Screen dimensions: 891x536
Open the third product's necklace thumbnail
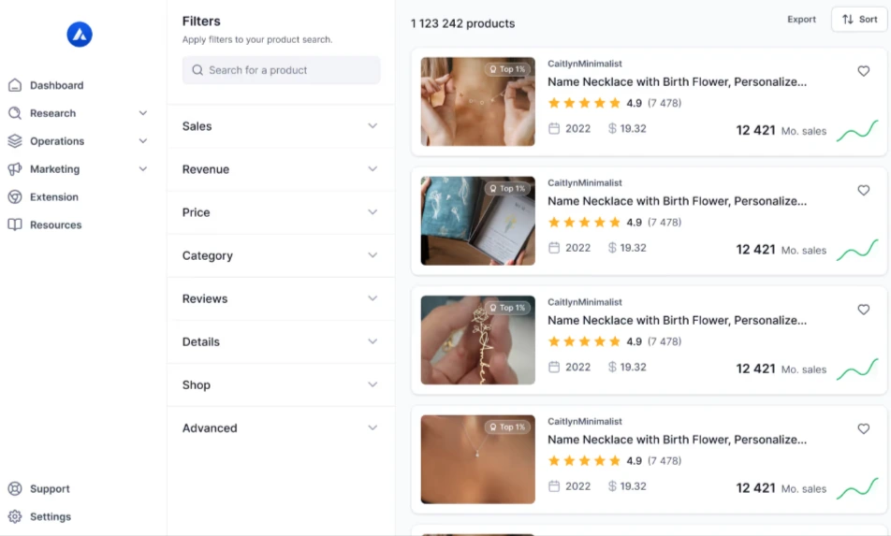[x=477, y=340]
